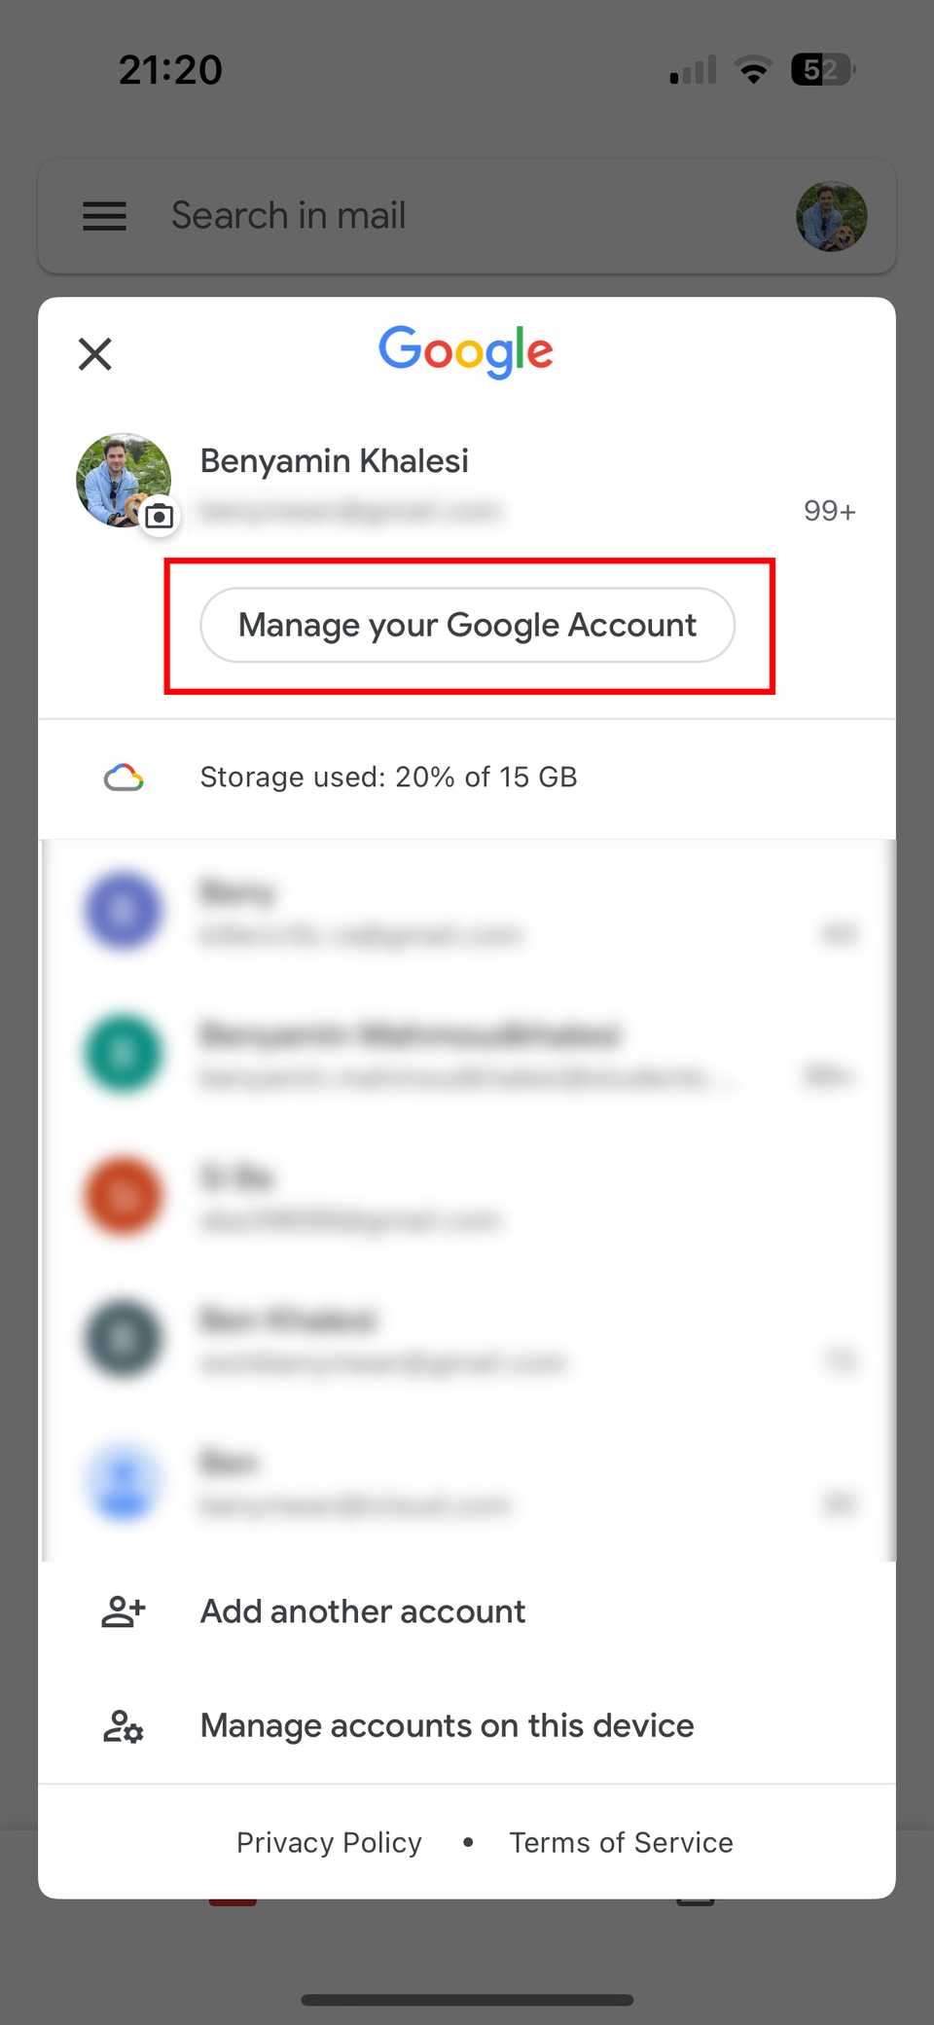Click Add another account
Viewport: 934px width, 2025px height.
[x=362, y=1611]
